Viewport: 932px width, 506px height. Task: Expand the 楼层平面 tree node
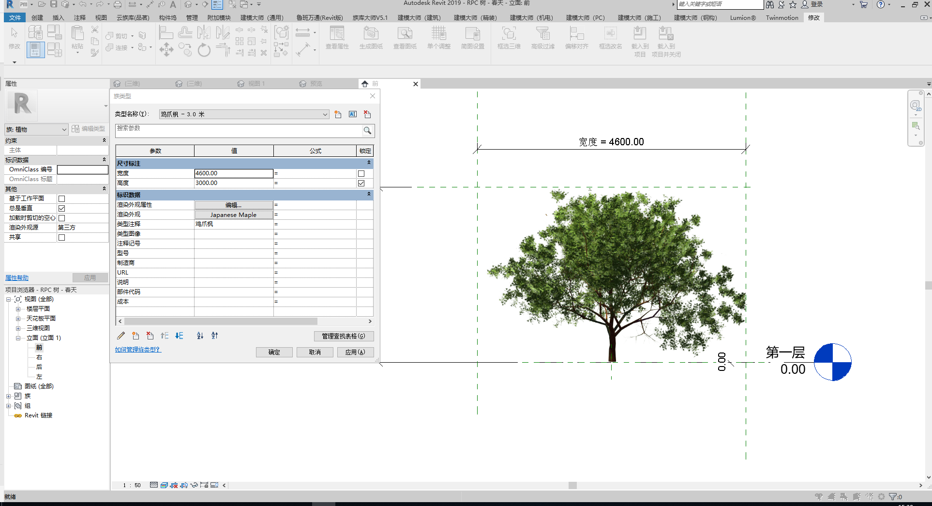[18, 309]
